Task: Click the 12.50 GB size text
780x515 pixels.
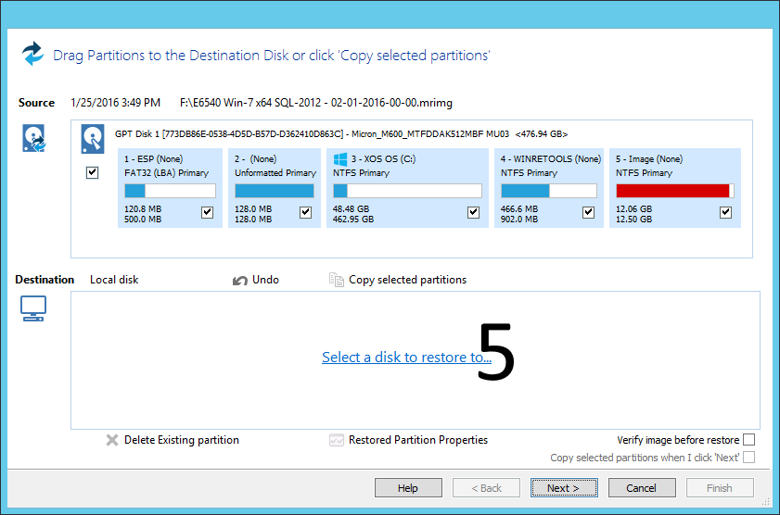Action: coord(633,219)
